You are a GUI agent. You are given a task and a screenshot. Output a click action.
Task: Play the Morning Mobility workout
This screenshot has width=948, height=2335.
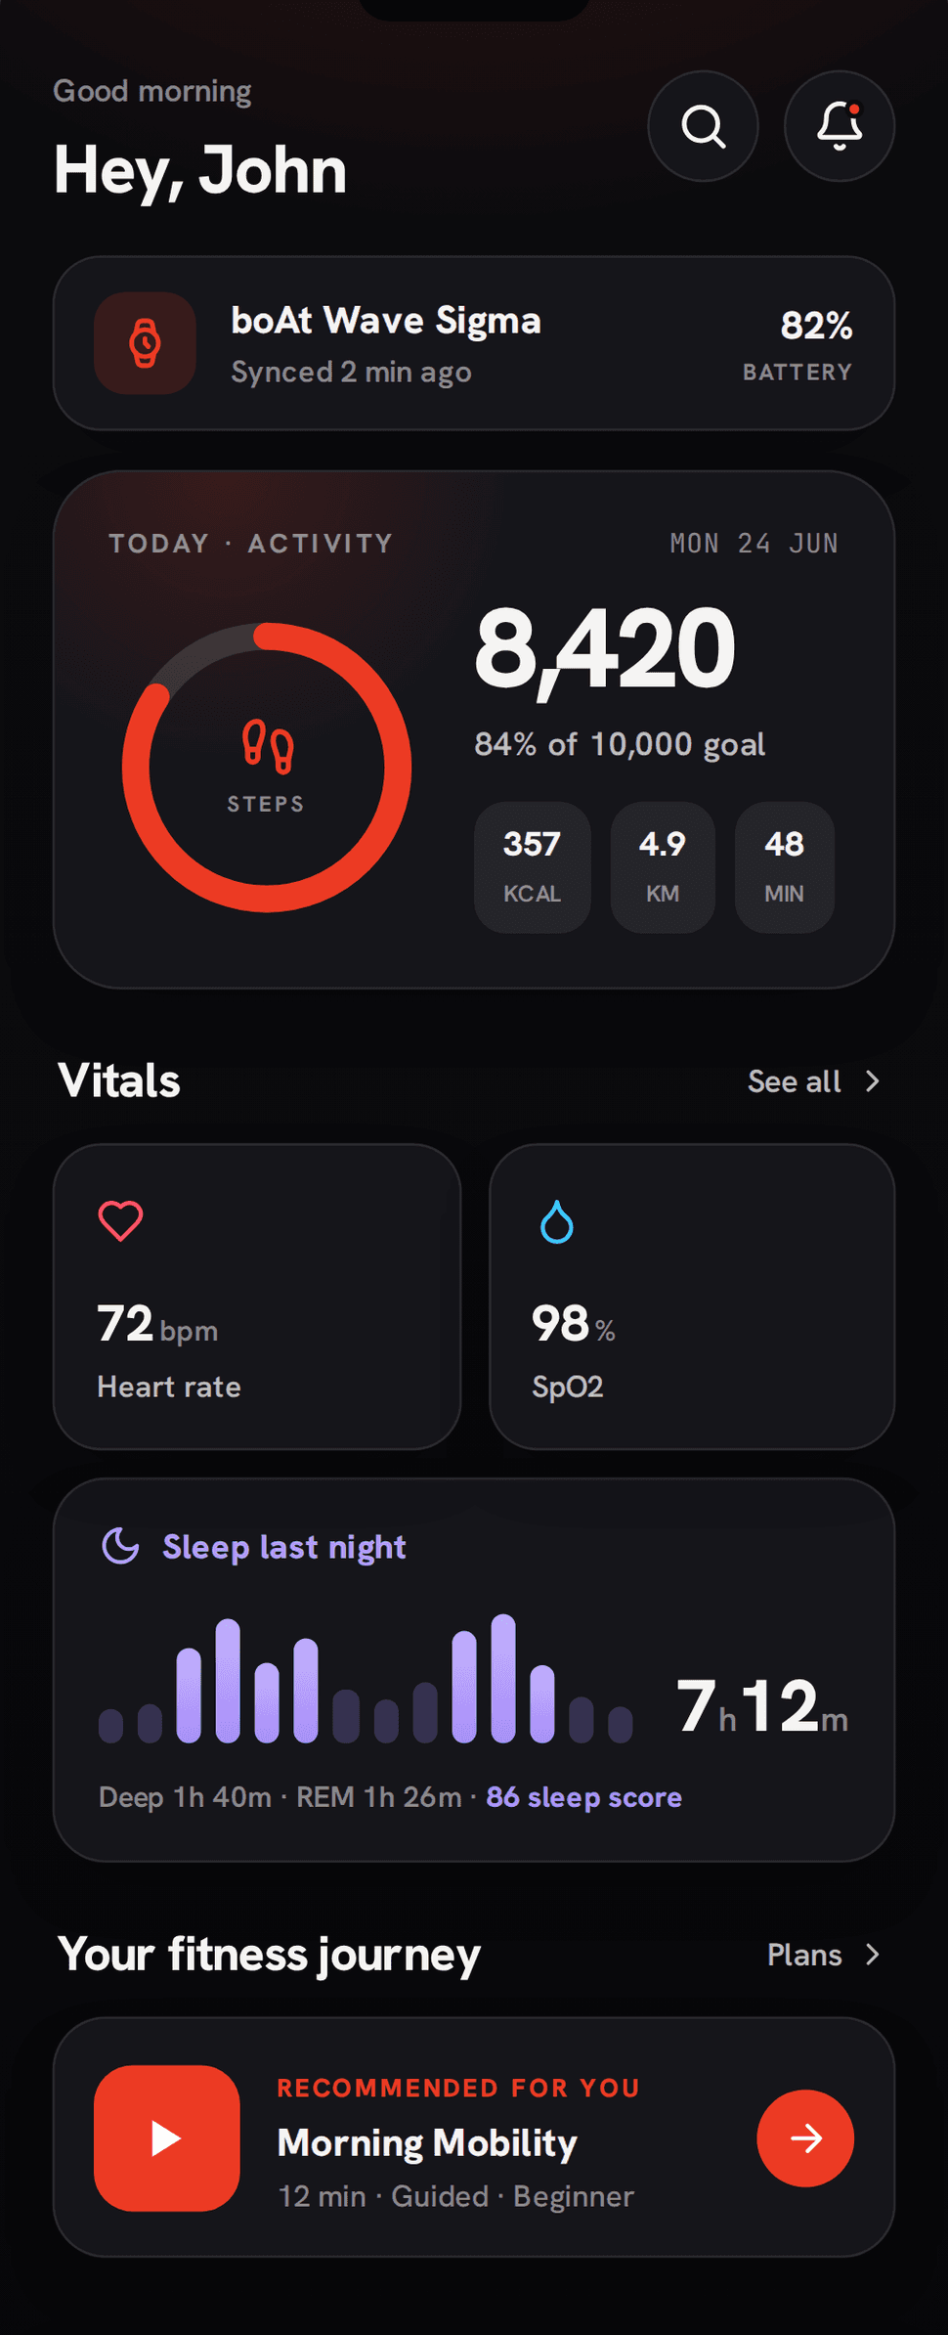167,2138
